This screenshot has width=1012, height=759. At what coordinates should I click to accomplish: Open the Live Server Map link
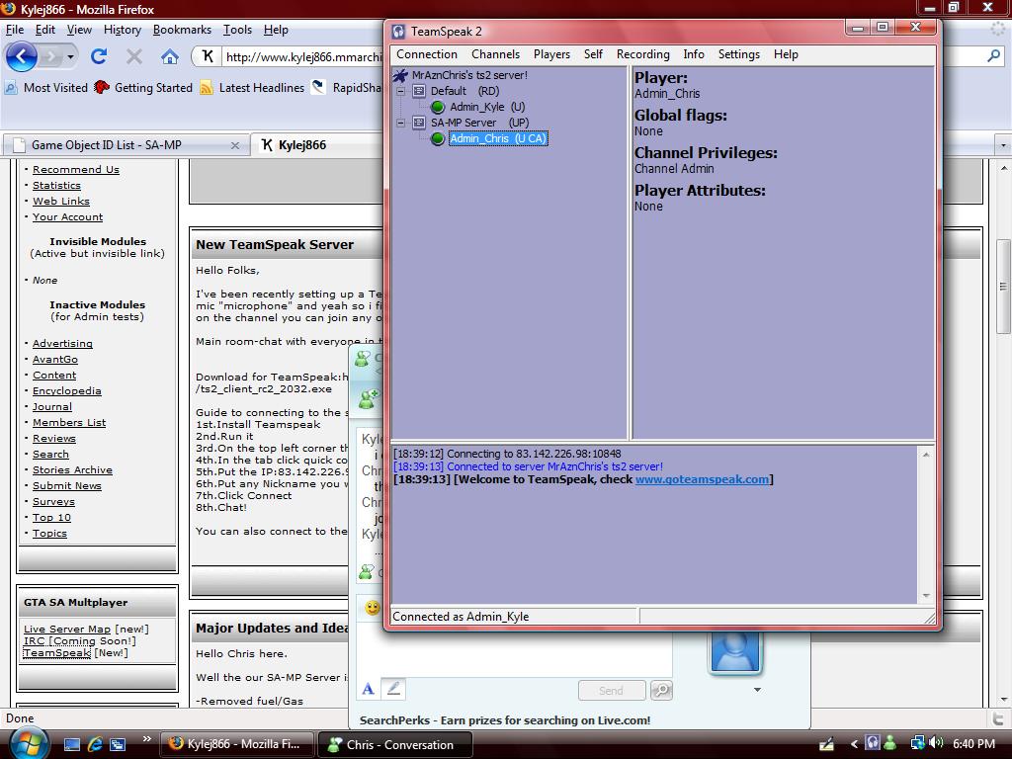[67, 629]
